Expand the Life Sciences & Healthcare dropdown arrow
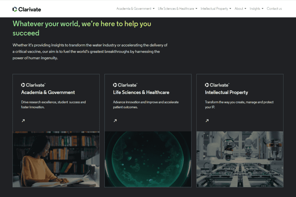The image size is (296, 197). click(x=196, y=9)
